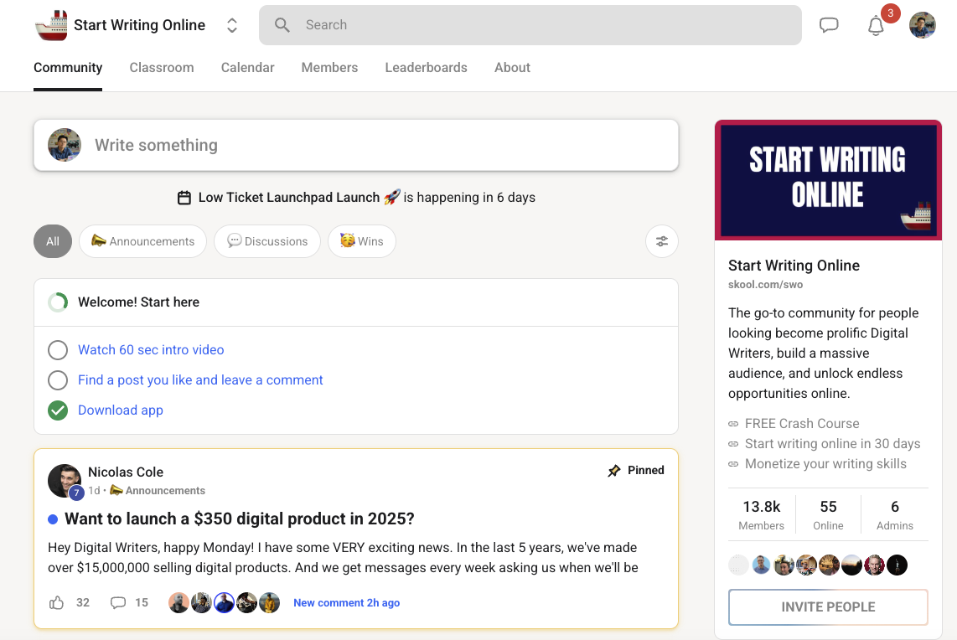The image size is (957, 640).
Task: Click the first commenter avatar on the post
Action: coord(178,603)
